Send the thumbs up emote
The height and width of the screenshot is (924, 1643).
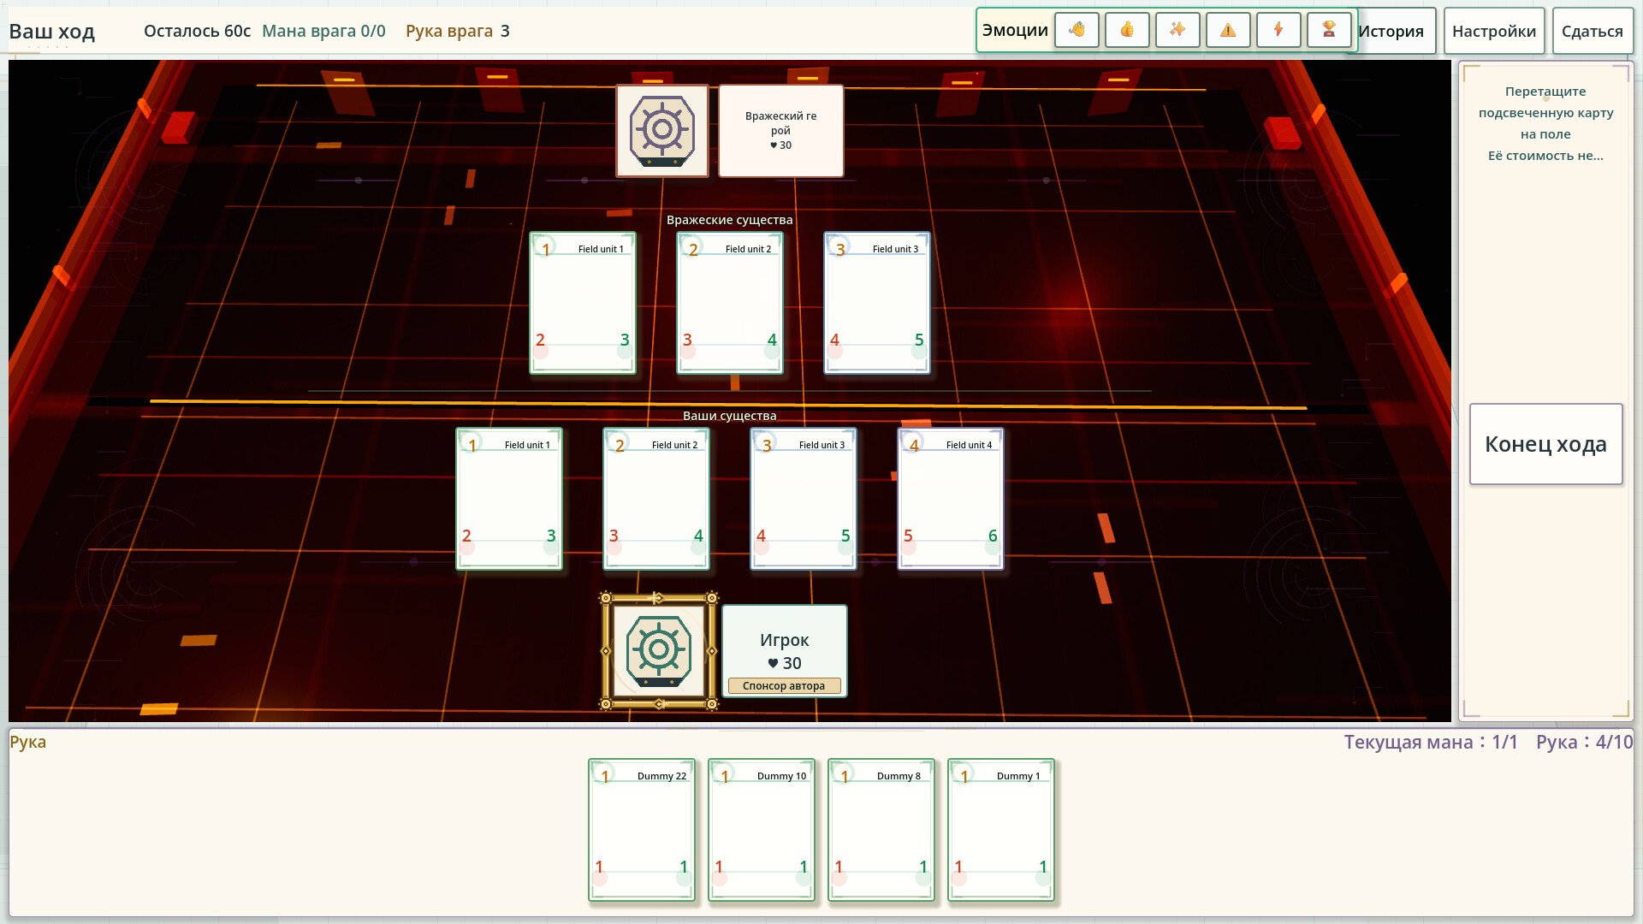click(1127, 30)
